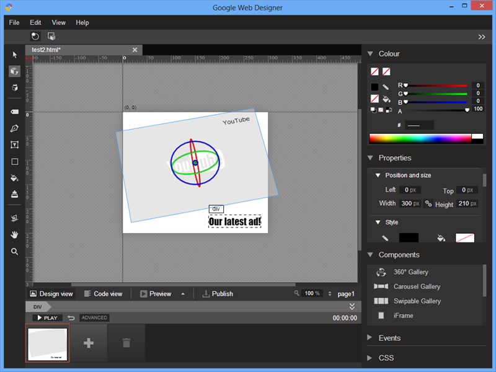This screenshot has width=496, height=372.
Task: Collapse the Position and size section
Action: pos(378,175)
